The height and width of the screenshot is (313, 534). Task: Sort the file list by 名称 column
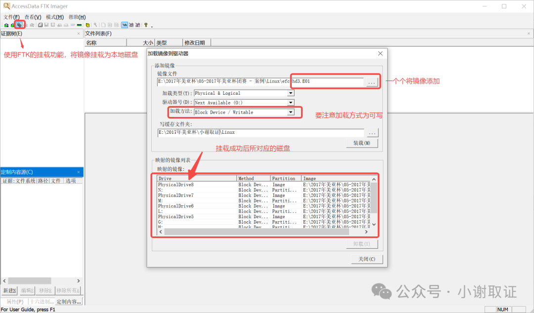point(106,42)
